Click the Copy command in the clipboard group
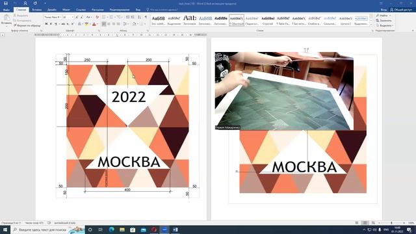Screen dimensions: 416x234 [x=22, y=20]
